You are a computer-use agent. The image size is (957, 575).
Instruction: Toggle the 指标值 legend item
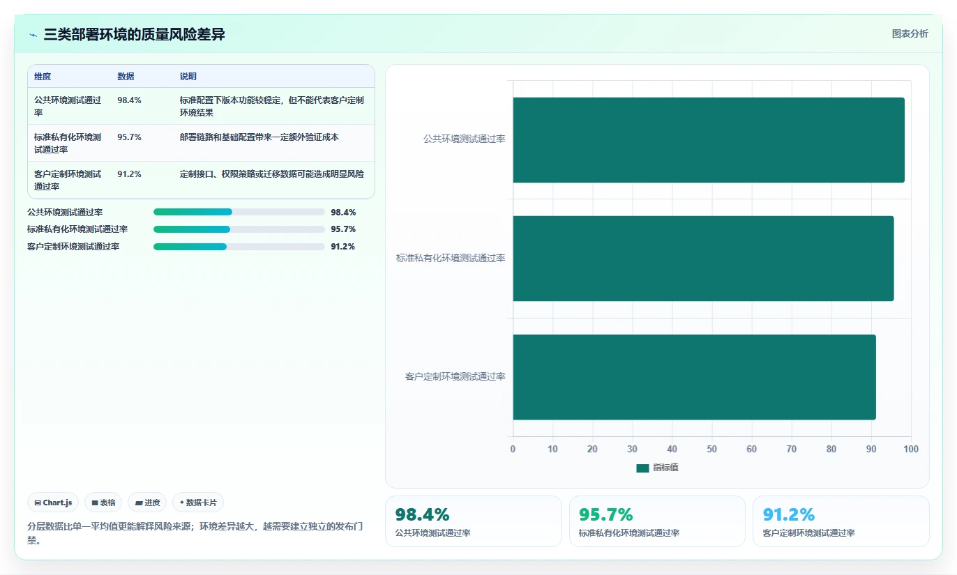tap(657, 468)
